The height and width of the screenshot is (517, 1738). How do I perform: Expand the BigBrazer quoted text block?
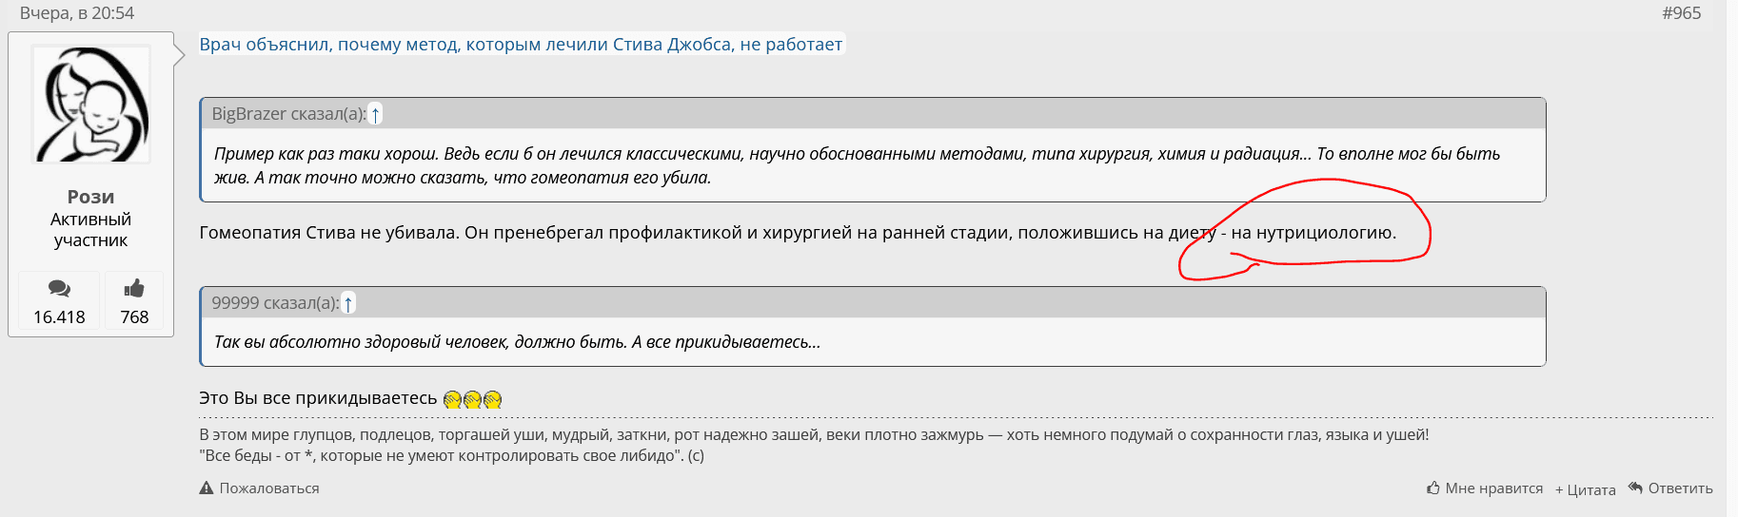857,165
